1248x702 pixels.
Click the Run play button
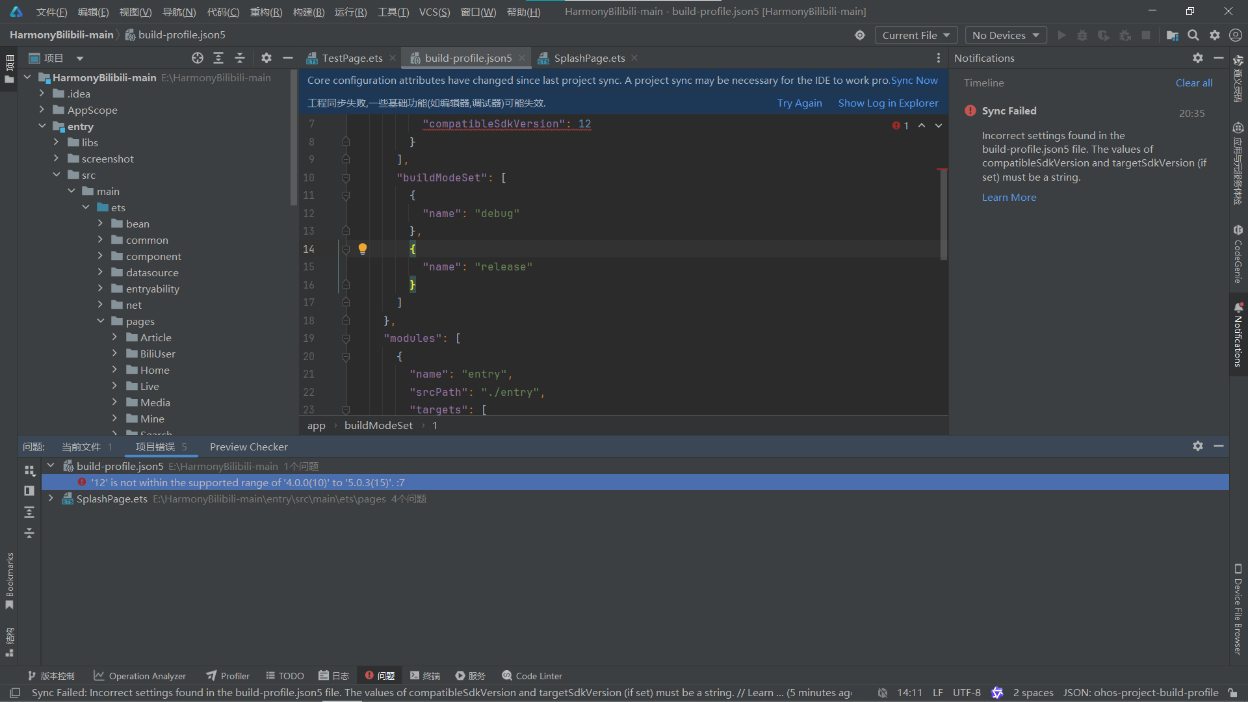point(1061,35)
